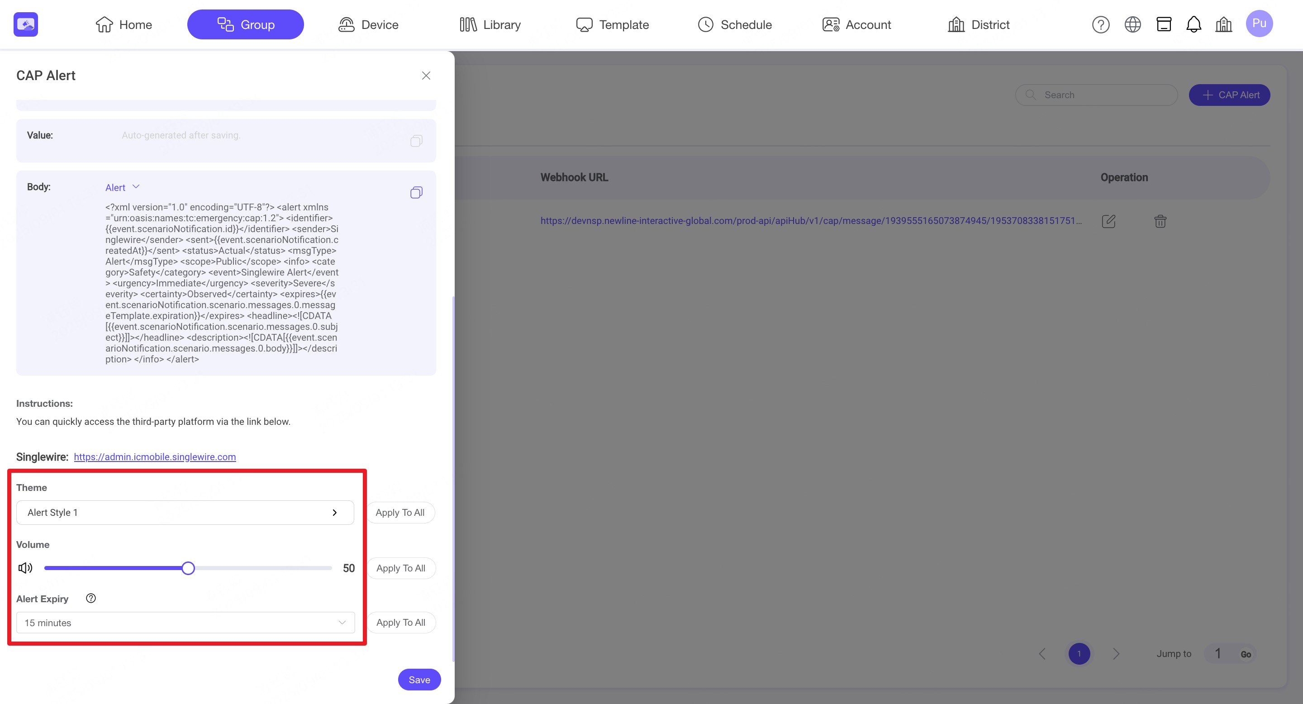Screen dimensions: 1303x704
Task: Expand the 15 minutes expiry dropdown
Action: click(185, 623)
